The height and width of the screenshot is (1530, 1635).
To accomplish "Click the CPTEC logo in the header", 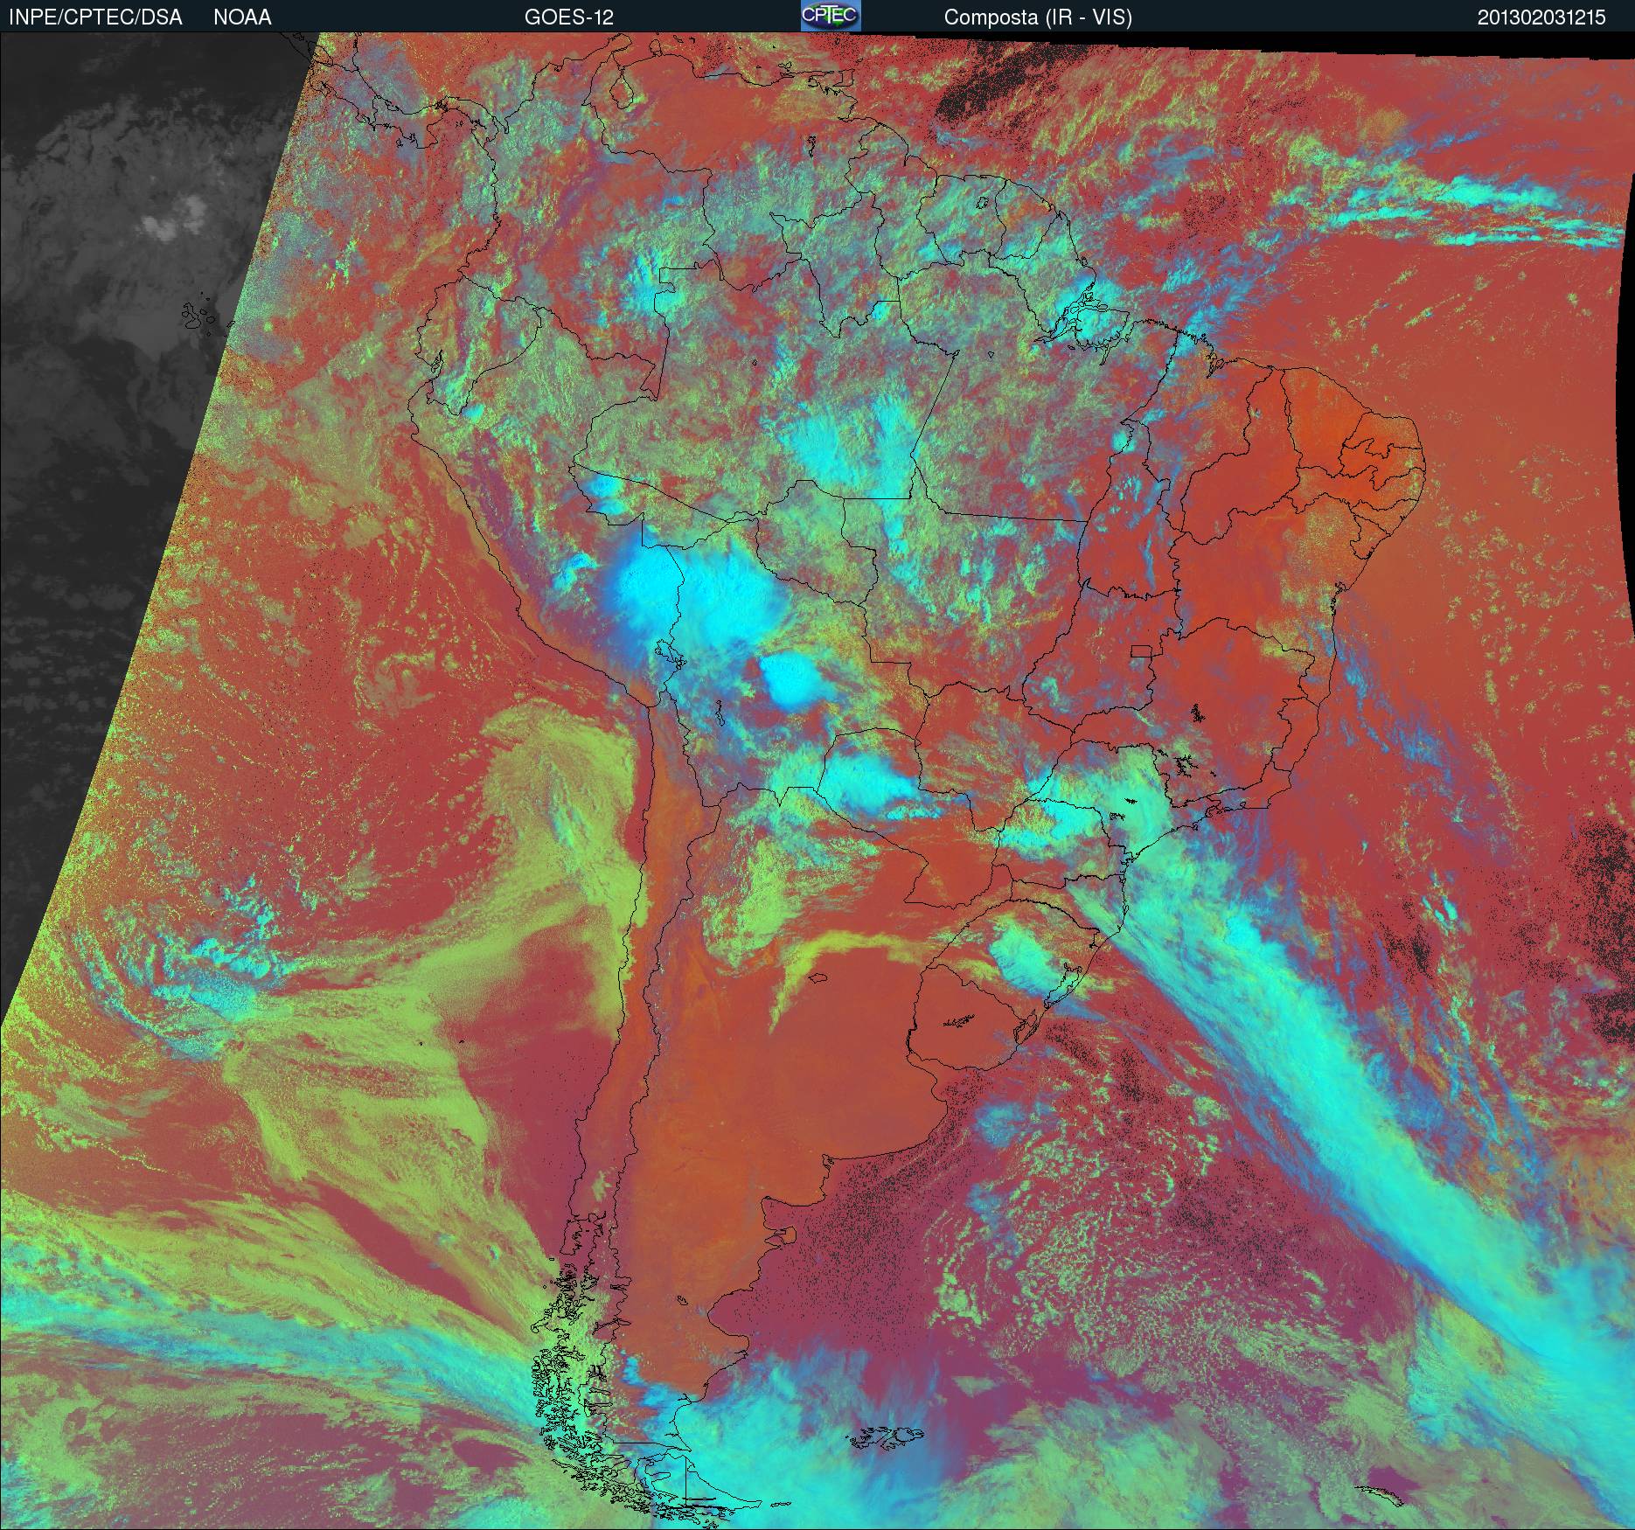I will [x=830, y=16].
